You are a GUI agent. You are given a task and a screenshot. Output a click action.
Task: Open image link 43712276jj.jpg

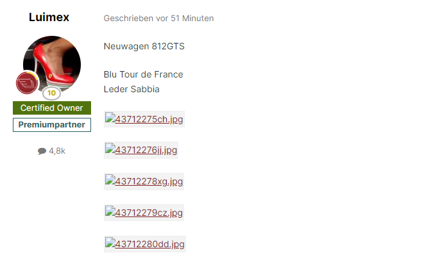tap(146, 150)
